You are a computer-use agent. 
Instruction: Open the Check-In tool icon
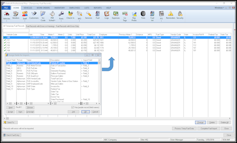coord(70,14)
